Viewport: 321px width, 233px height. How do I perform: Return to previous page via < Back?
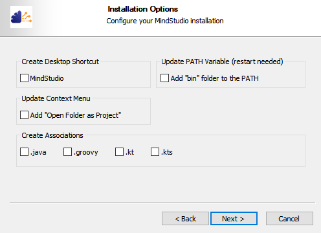(185, 219)
